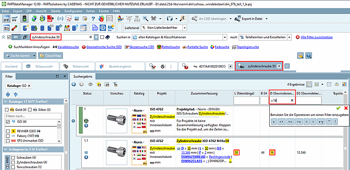Open the Extras menu
The height and width of the screenshot is (170, 350).
coord(90,11)
